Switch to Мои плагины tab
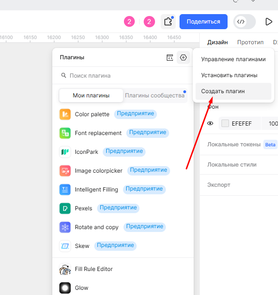 coord(91,96)
